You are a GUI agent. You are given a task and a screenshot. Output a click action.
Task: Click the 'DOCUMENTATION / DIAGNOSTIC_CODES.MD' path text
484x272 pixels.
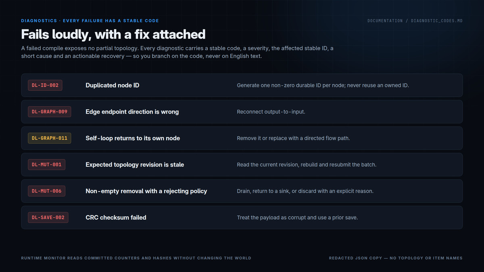coord(415,21)
